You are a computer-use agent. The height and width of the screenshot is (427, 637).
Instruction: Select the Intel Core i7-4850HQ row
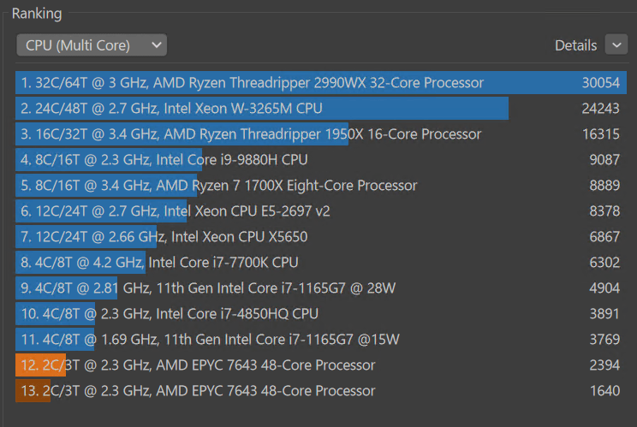(x=321, y=314)
